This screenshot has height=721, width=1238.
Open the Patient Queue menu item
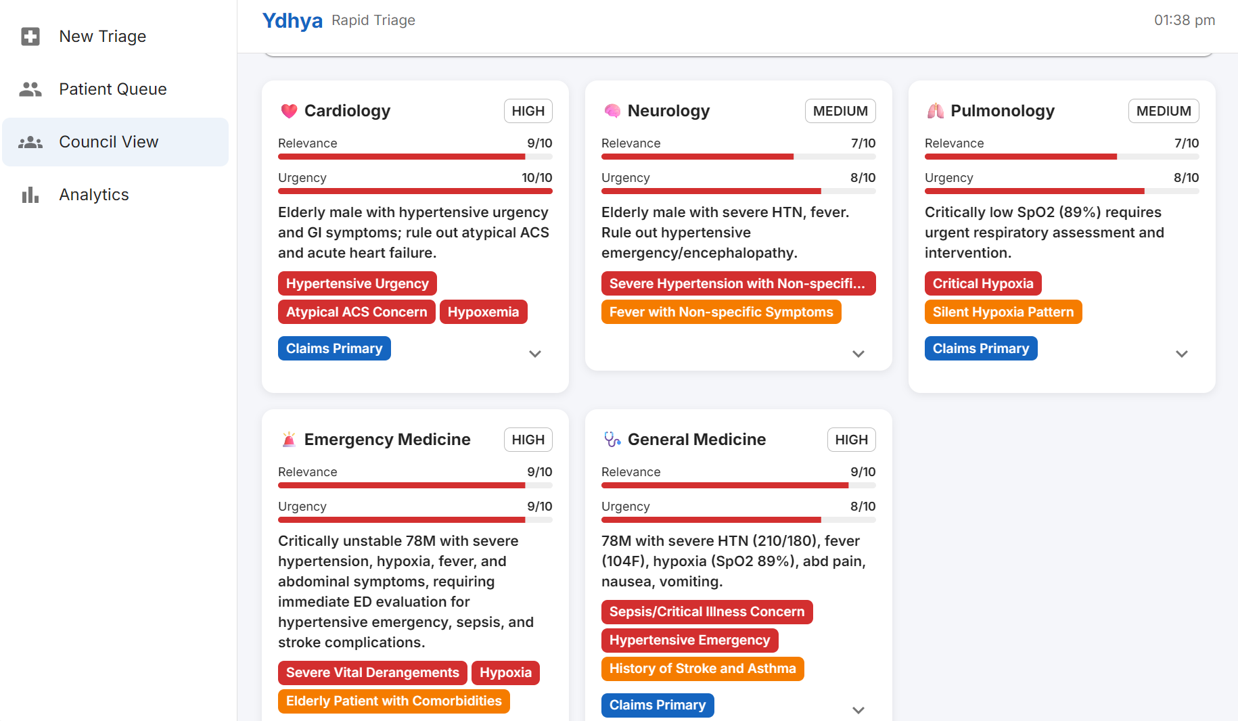pos(112,89)
